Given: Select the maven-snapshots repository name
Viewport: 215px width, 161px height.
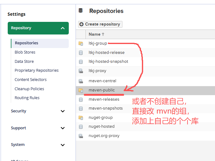Looking at the screenshot, I should coord(105,108).
